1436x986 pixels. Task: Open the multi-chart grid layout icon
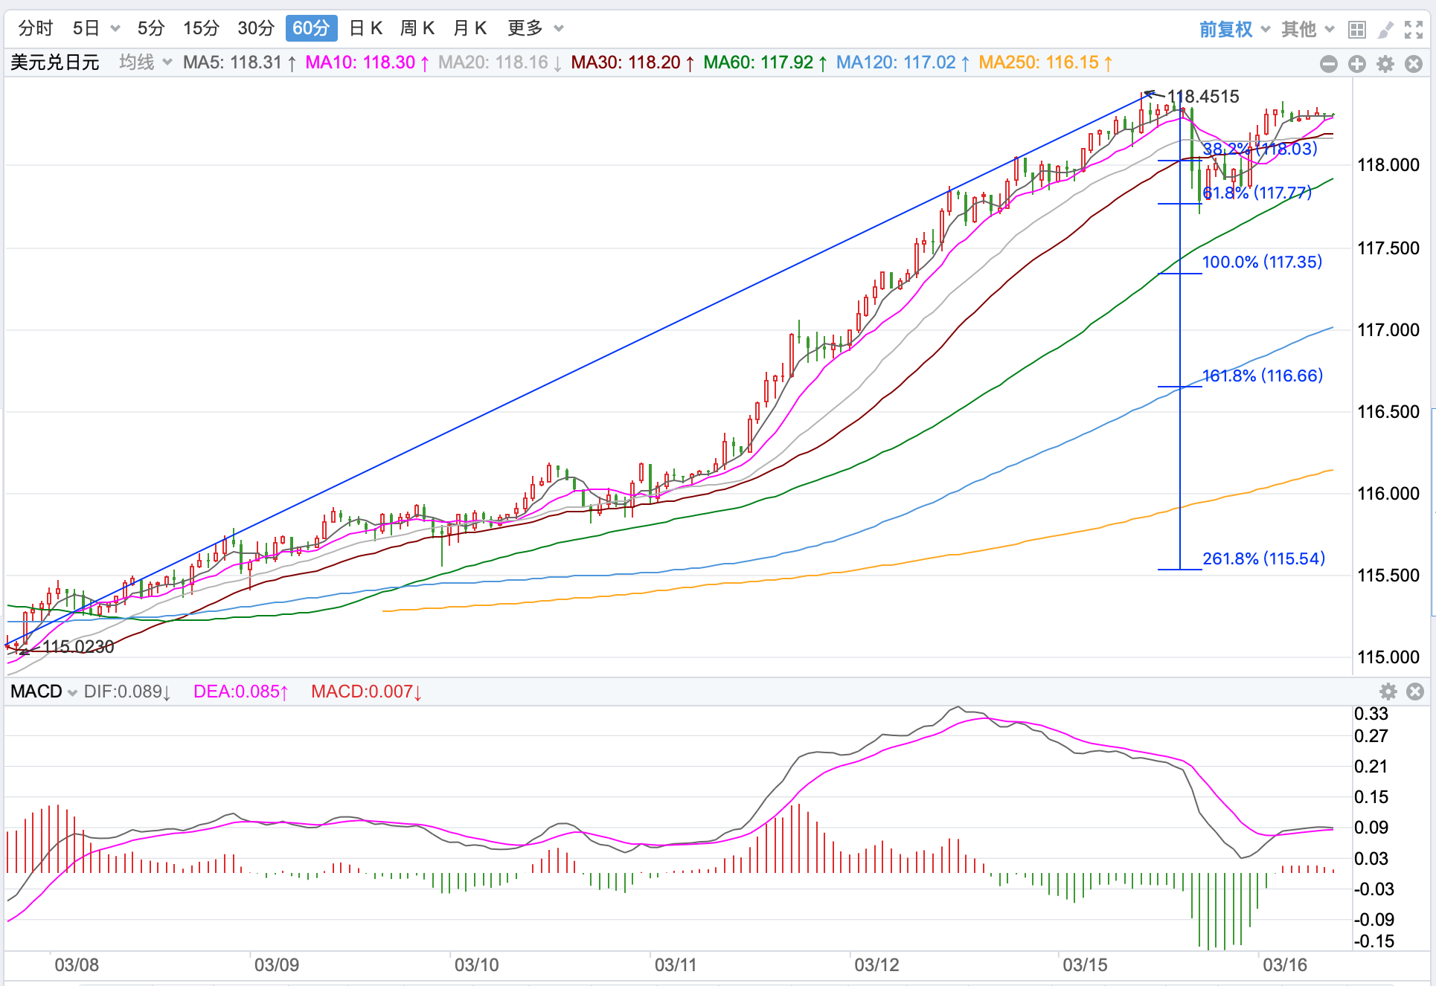pyautogui.click(x=1357, y=30)
